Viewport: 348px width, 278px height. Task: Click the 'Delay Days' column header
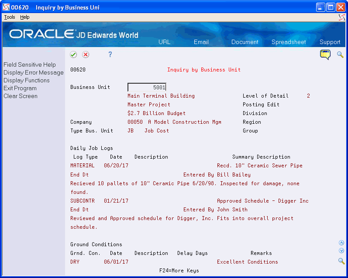(x=193, y=253)
